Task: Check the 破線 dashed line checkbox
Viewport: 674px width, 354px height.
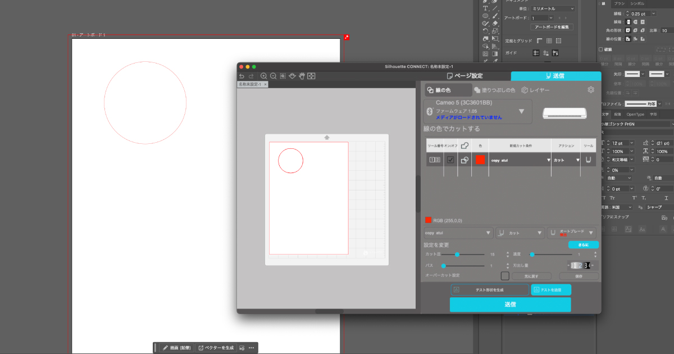Action: (601, 49)
